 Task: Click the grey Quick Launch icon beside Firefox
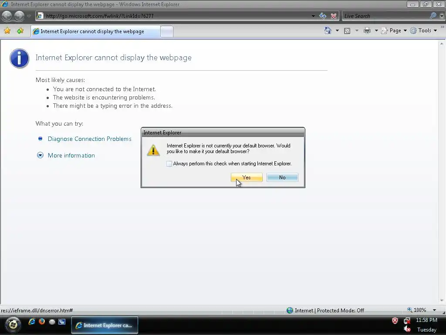click(x=52, y=322)
